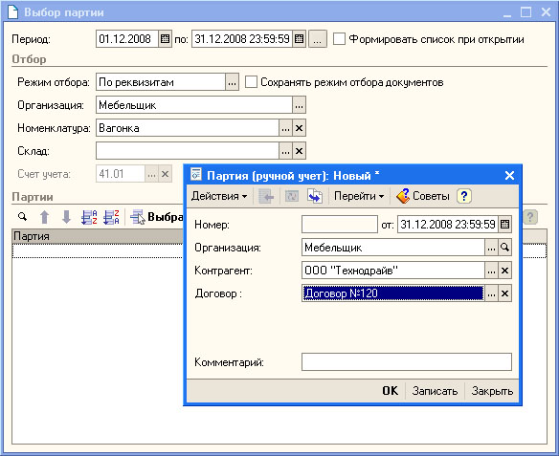The image size is (559, 456).
Task: Open Склад selection ellipsis button
Action: pos(285,151)
